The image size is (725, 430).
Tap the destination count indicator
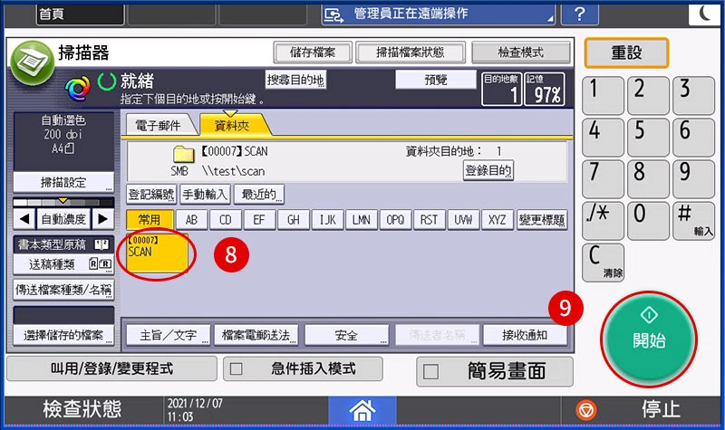click(x=502, y=89)
